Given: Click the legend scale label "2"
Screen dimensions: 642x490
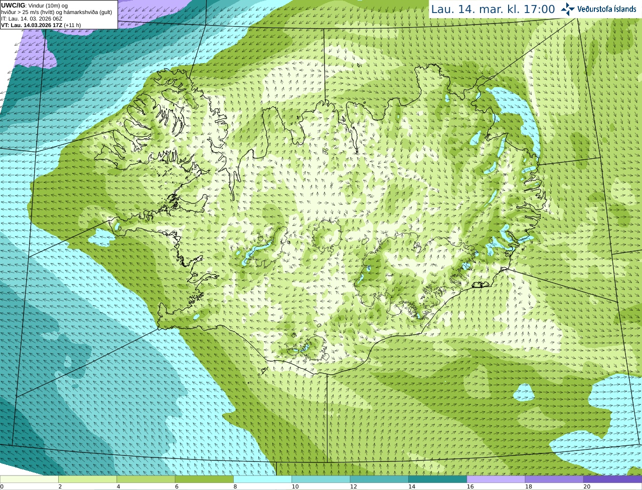Looking at the screenshot, I should pos(60,486).
